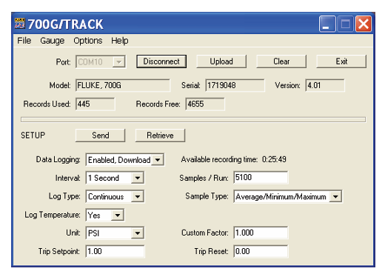Click the Version field showing 4.01

(x=325, y=85)
